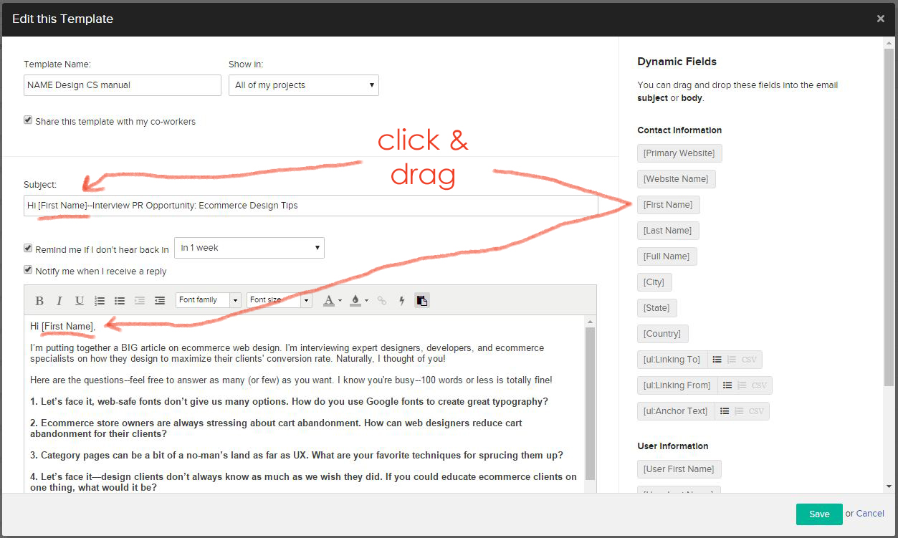This screenshot has height=538, width=898.
Task: Click the background color droplet icon
Action: pos(355,301)
